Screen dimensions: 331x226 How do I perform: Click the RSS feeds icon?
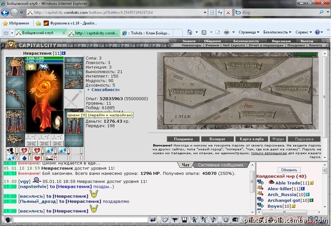204,32
